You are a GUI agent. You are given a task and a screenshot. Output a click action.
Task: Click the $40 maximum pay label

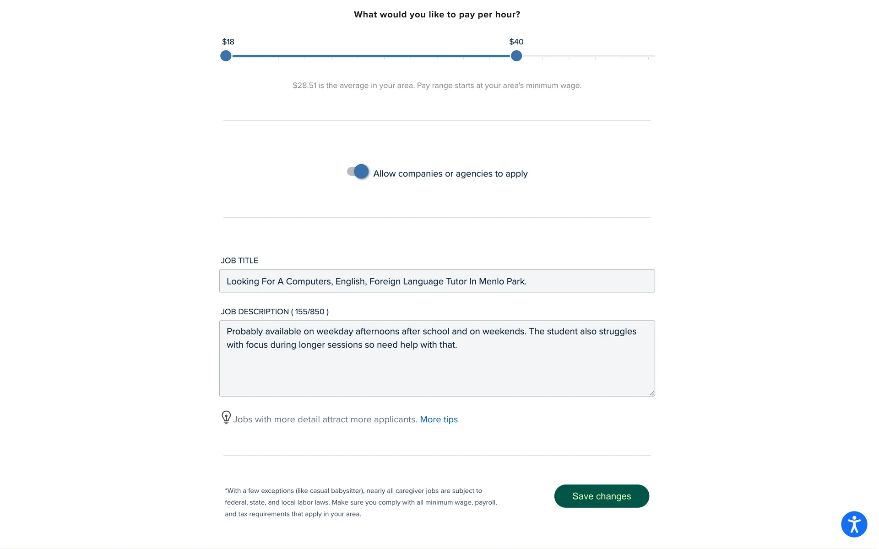pos(516,42)
